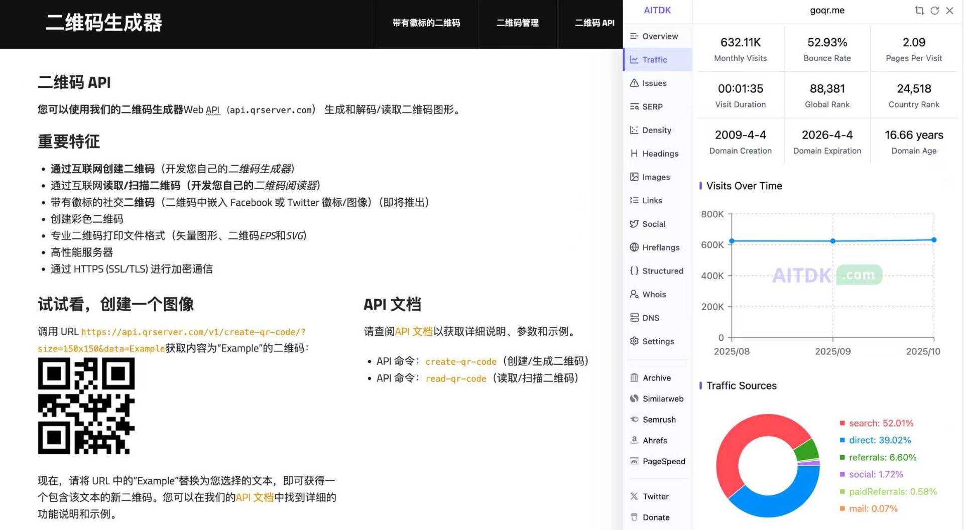Open the Semrush logo icon
Viewport: 964px width, 530px height.
(634, 420)
